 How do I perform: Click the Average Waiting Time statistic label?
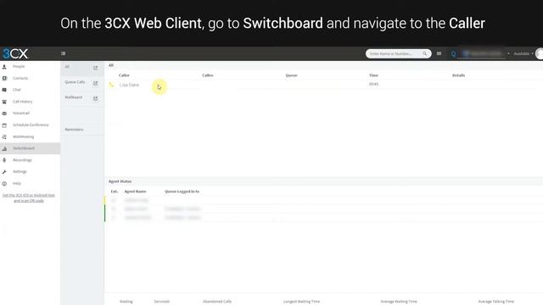tap(399, 302)
